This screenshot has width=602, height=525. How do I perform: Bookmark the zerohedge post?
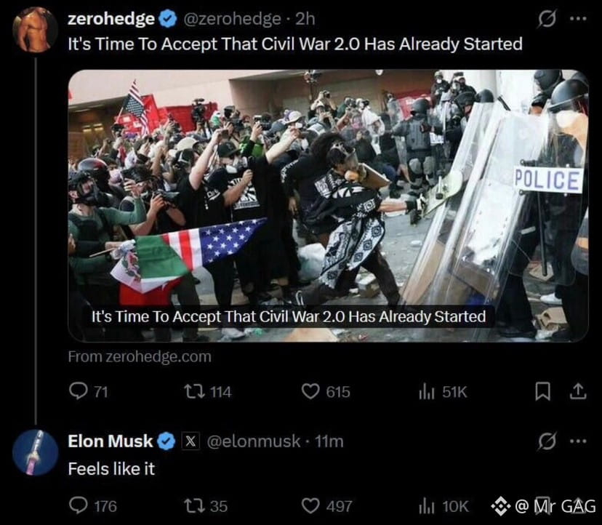[x=542, y=392]
